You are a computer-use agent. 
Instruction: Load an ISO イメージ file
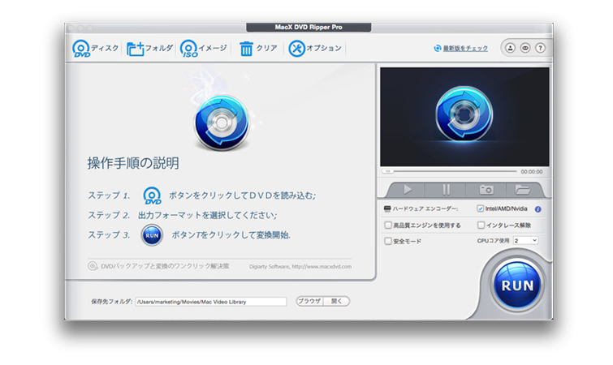189,49
